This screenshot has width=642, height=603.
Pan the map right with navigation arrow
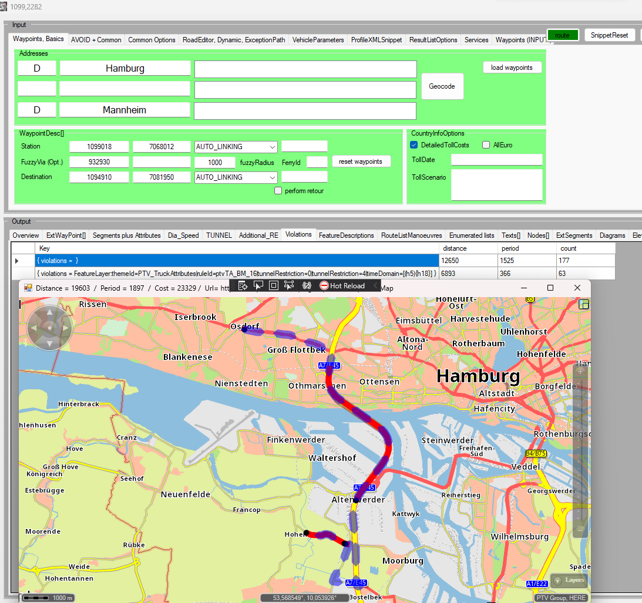tap(65, 328)
